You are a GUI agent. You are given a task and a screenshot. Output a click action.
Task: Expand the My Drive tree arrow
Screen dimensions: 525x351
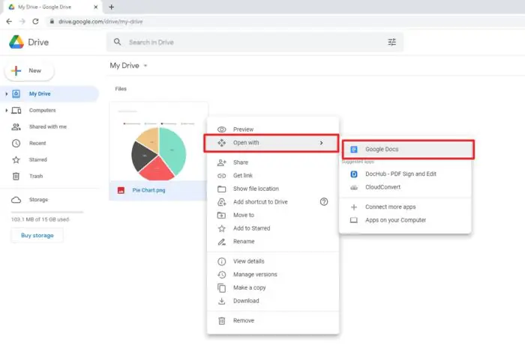[x=6, y=94]
